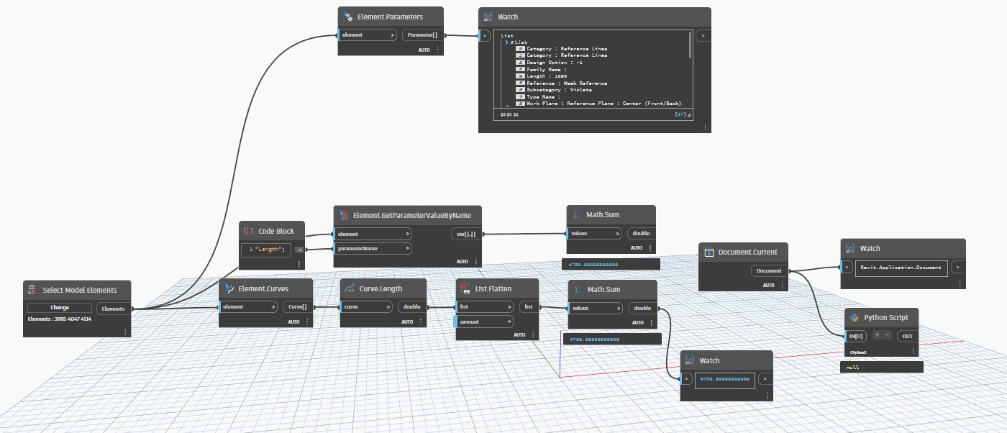Expand the top-level List in parameter Watch

coord(507,42)
